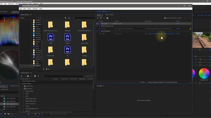This screenshot has width=211, height=118.
Task: Switch to the Watch Folders tab
Action: coord(109,15)
